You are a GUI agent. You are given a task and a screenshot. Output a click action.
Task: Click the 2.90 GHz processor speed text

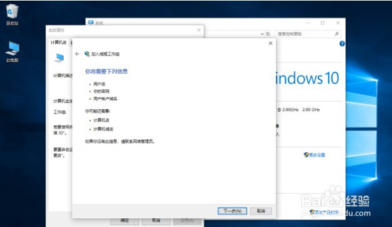click(311, 110)
